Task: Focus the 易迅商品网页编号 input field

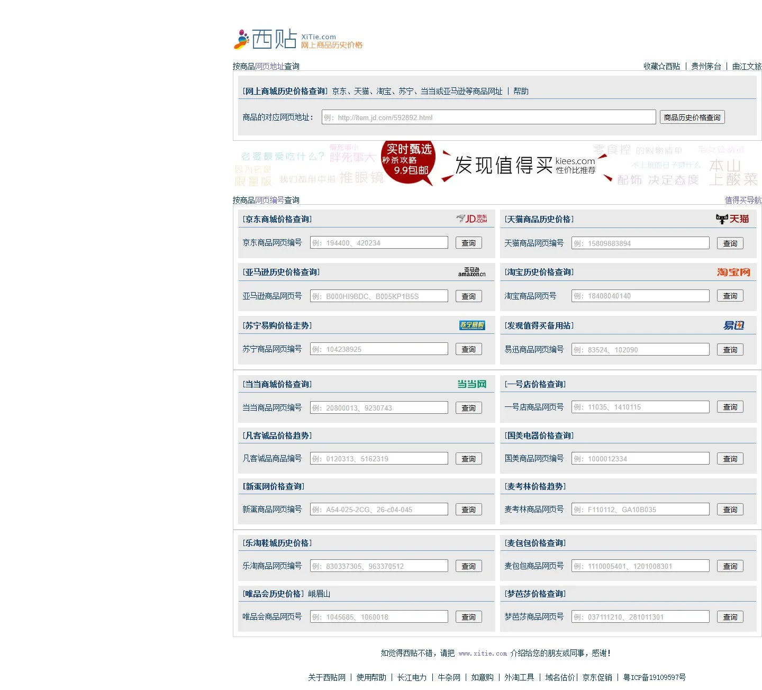Action: tap(640, 350)
